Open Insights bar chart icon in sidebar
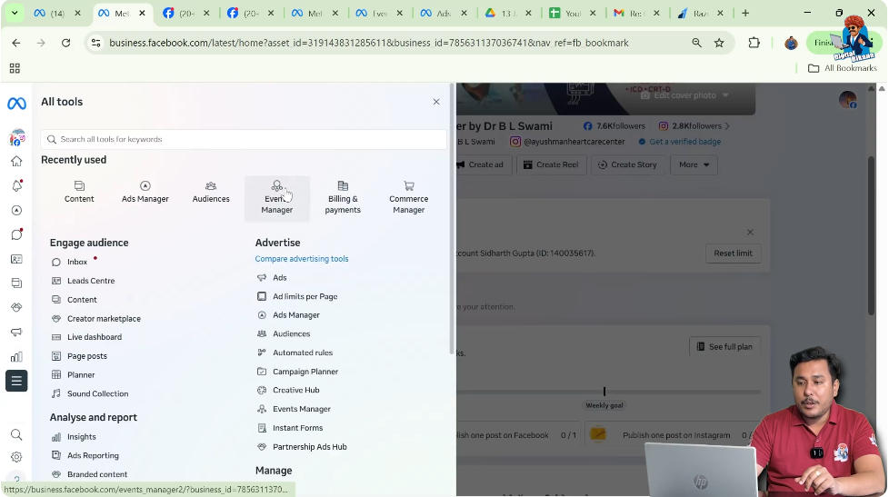The width and height of the screenshot is (889, 497). click(16, 356)
